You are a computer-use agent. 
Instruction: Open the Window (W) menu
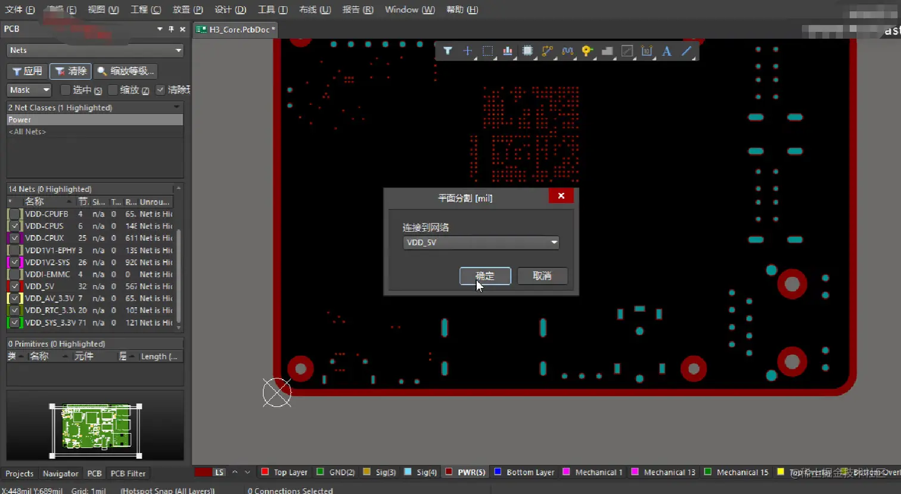pyautogui.click(x=409, y=10)
